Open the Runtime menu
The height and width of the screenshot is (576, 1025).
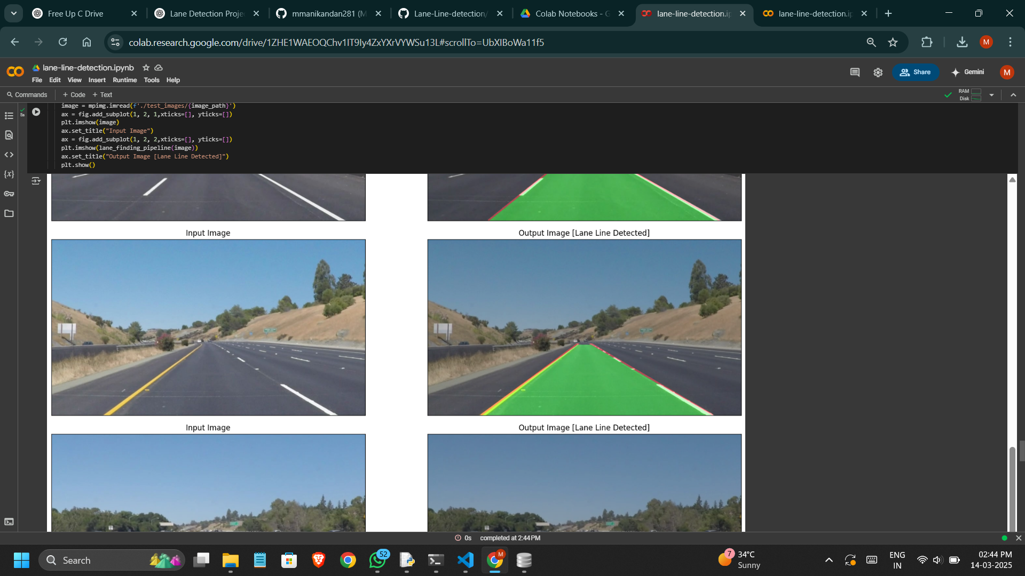point(124,80)
